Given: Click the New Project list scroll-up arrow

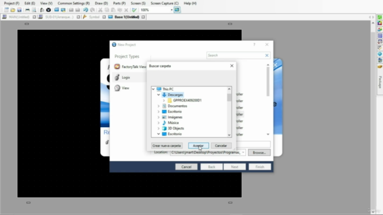Looking at the screenshot, I should 268,65.
